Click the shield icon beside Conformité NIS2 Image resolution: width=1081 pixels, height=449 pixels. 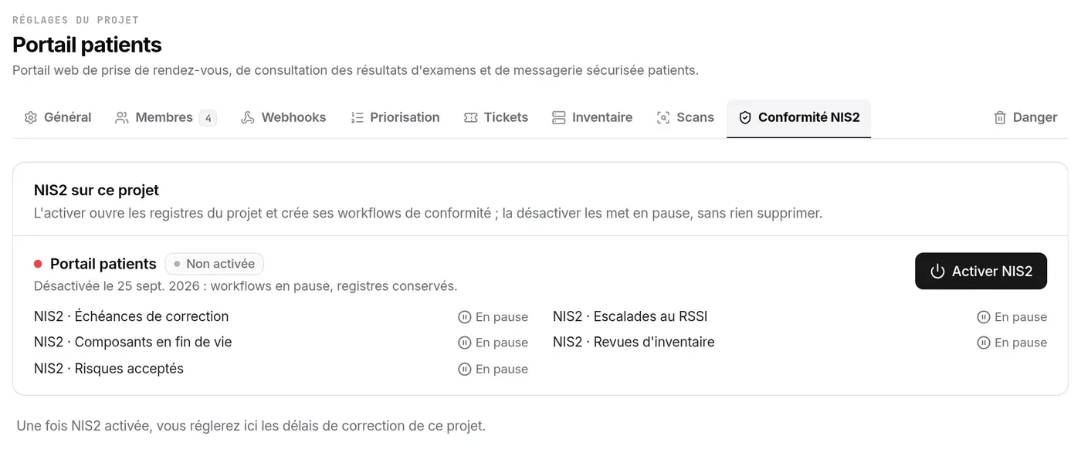pos(745,118)
